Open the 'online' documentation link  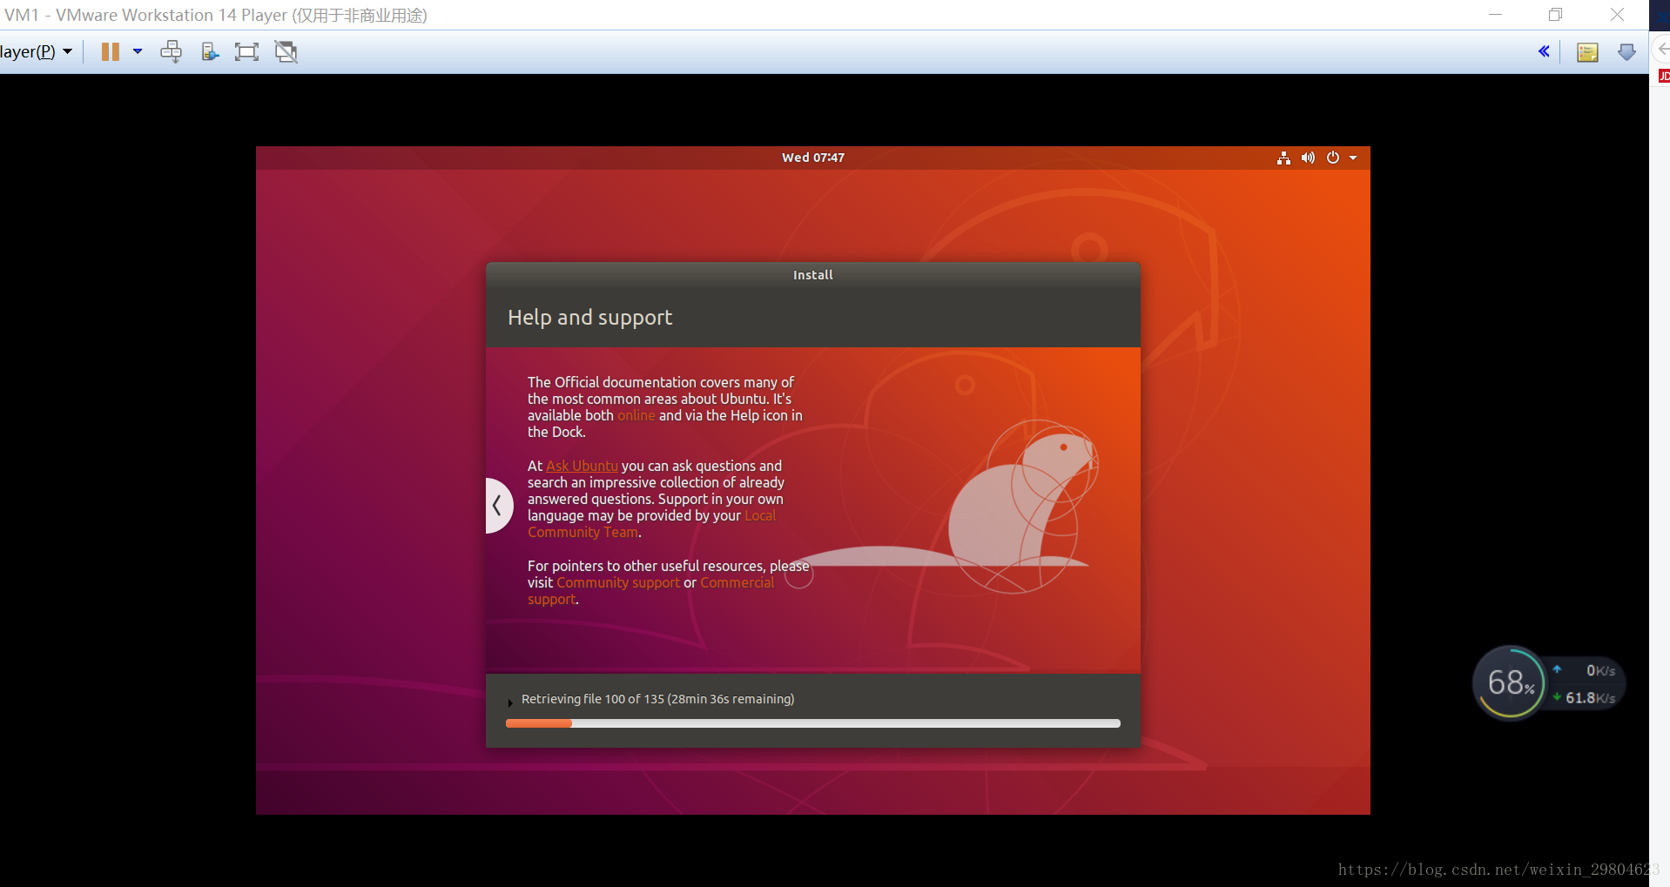click(636, 415)
